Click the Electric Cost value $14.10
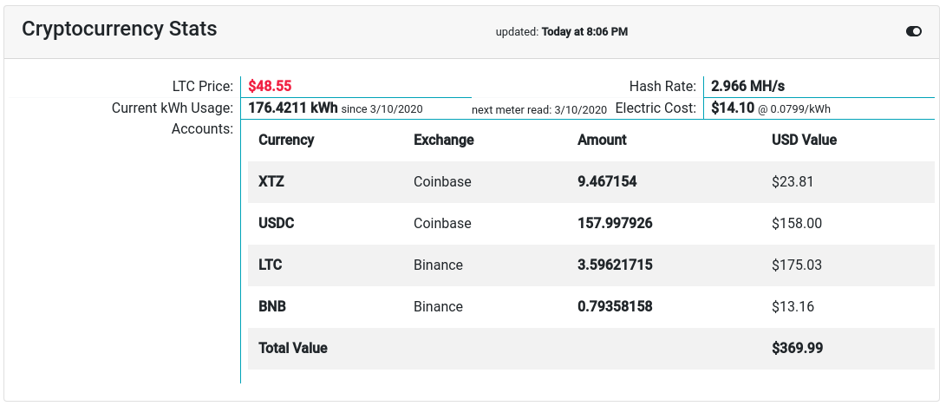This screenshot has height=406, width=946. [733, 108]
